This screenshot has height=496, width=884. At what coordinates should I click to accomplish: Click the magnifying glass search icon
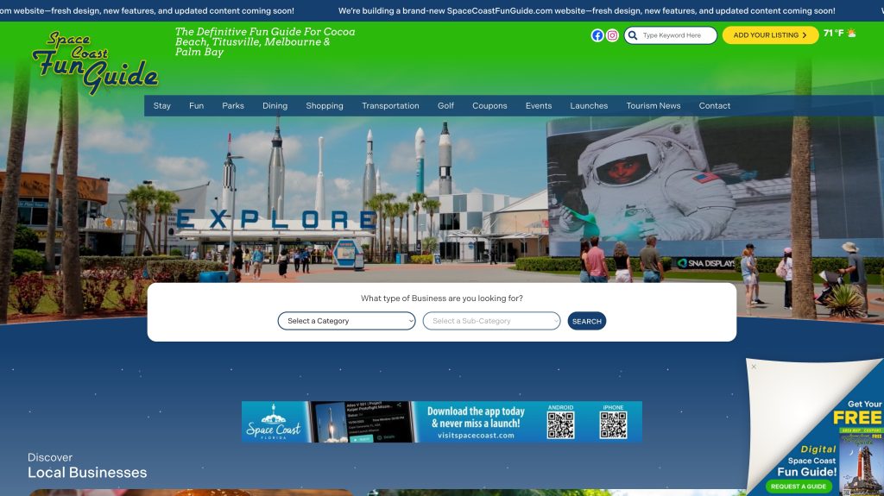point(633,35)
